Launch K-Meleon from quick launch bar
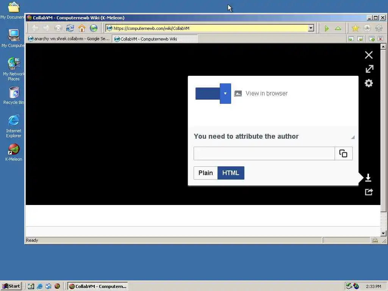This screenshot has width=388, height=291. [x=57, y=286]
